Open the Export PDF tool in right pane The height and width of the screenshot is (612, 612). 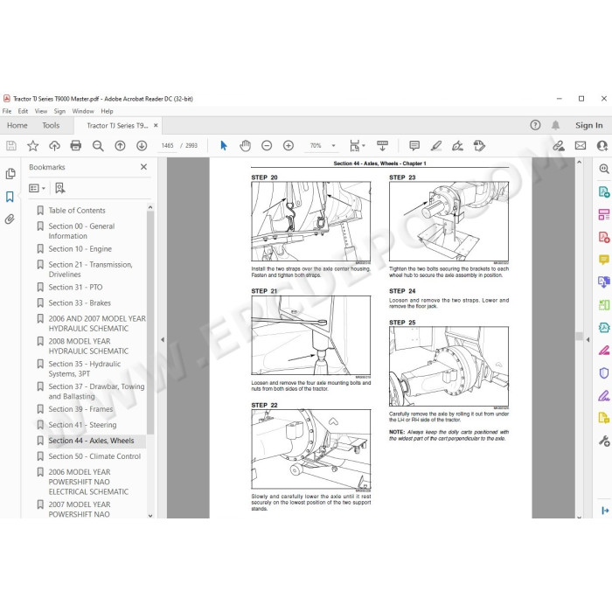pyautogui.click(x=604, y=191)
